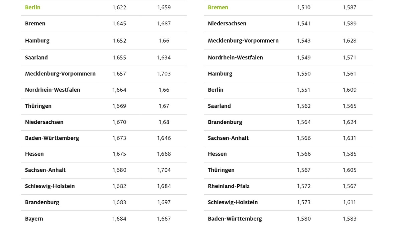The image size is (401, 225).
Task: Click the 1,667 value in the Bayern row
Action: click(x=164, y=219)
